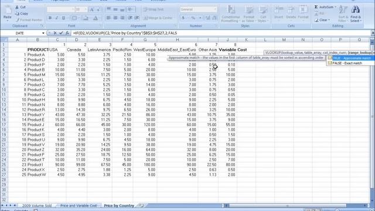Open the font name combo box
Screen dimensions: 375x211
click(61, 9)
